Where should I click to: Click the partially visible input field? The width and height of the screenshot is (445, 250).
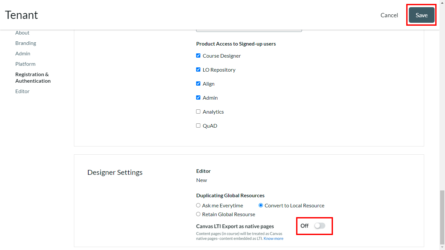(249, 31)
